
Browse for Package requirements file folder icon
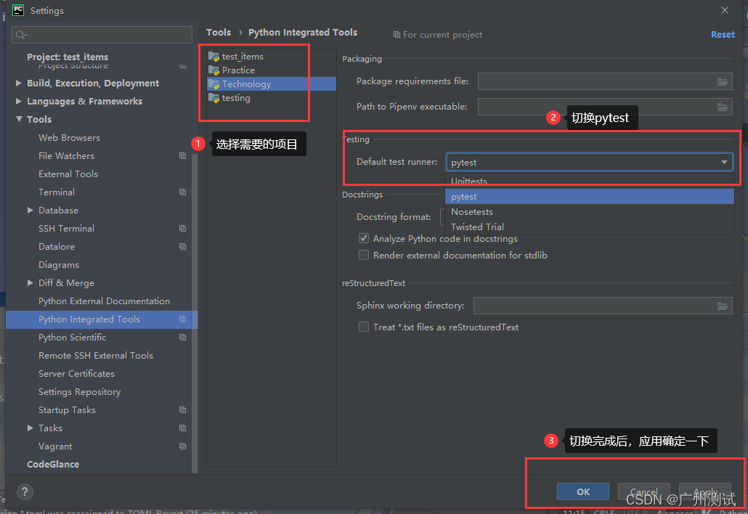tap(723, 81)
